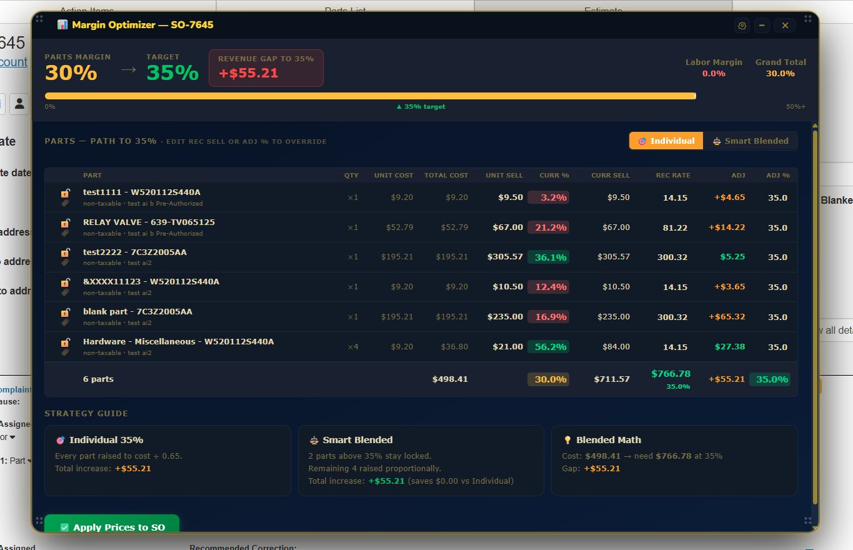Viewport: 853px width, 550px height.
Task: Click the Labor Margin 0.0% value
Action: (x=714, y=74)
